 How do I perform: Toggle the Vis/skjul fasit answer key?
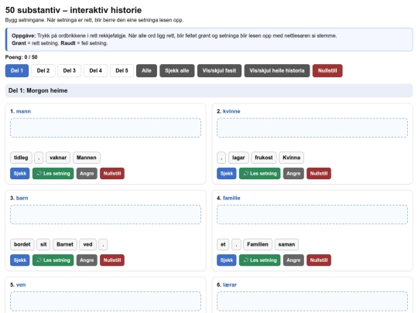click(x=219, y=71)
